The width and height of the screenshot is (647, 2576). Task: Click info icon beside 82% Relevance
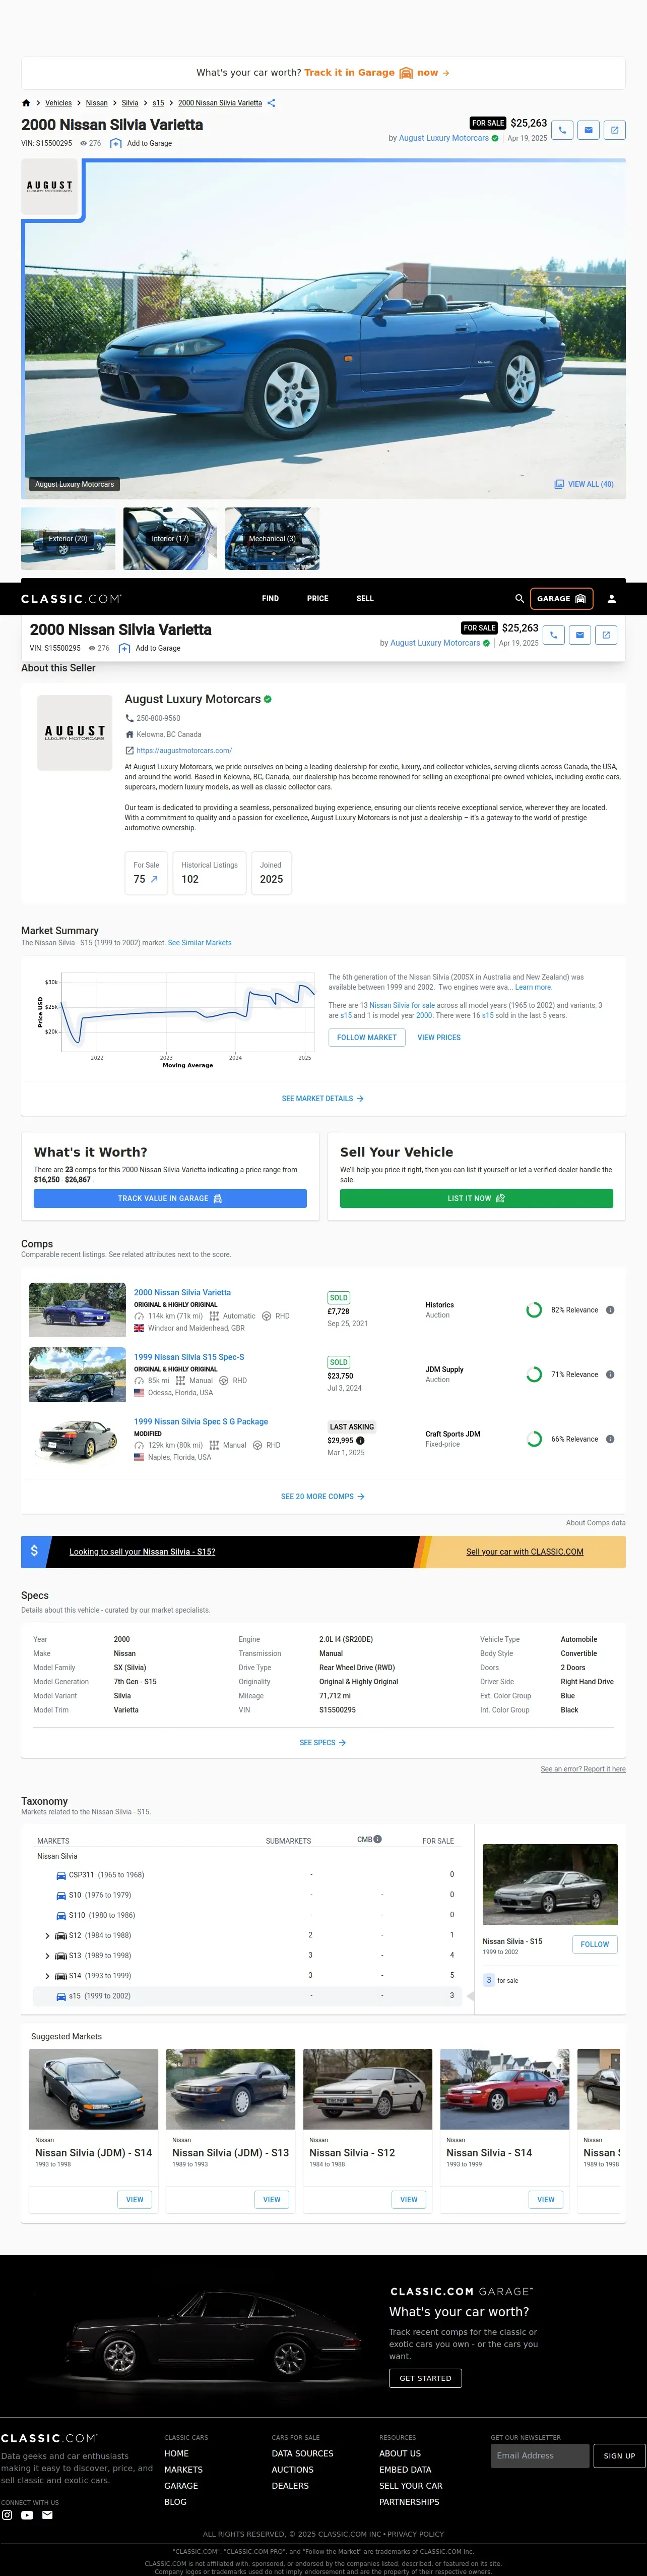610,1310
